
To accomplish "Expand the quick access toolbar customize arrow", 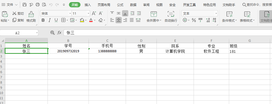I will coord(64,5).
